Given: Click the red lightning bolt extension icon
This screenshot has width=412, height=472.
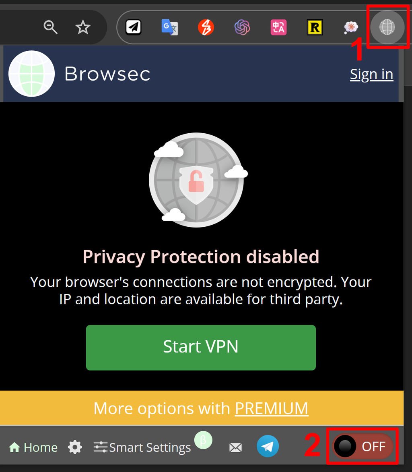Looking at the screenshot, I should point(206,27).
